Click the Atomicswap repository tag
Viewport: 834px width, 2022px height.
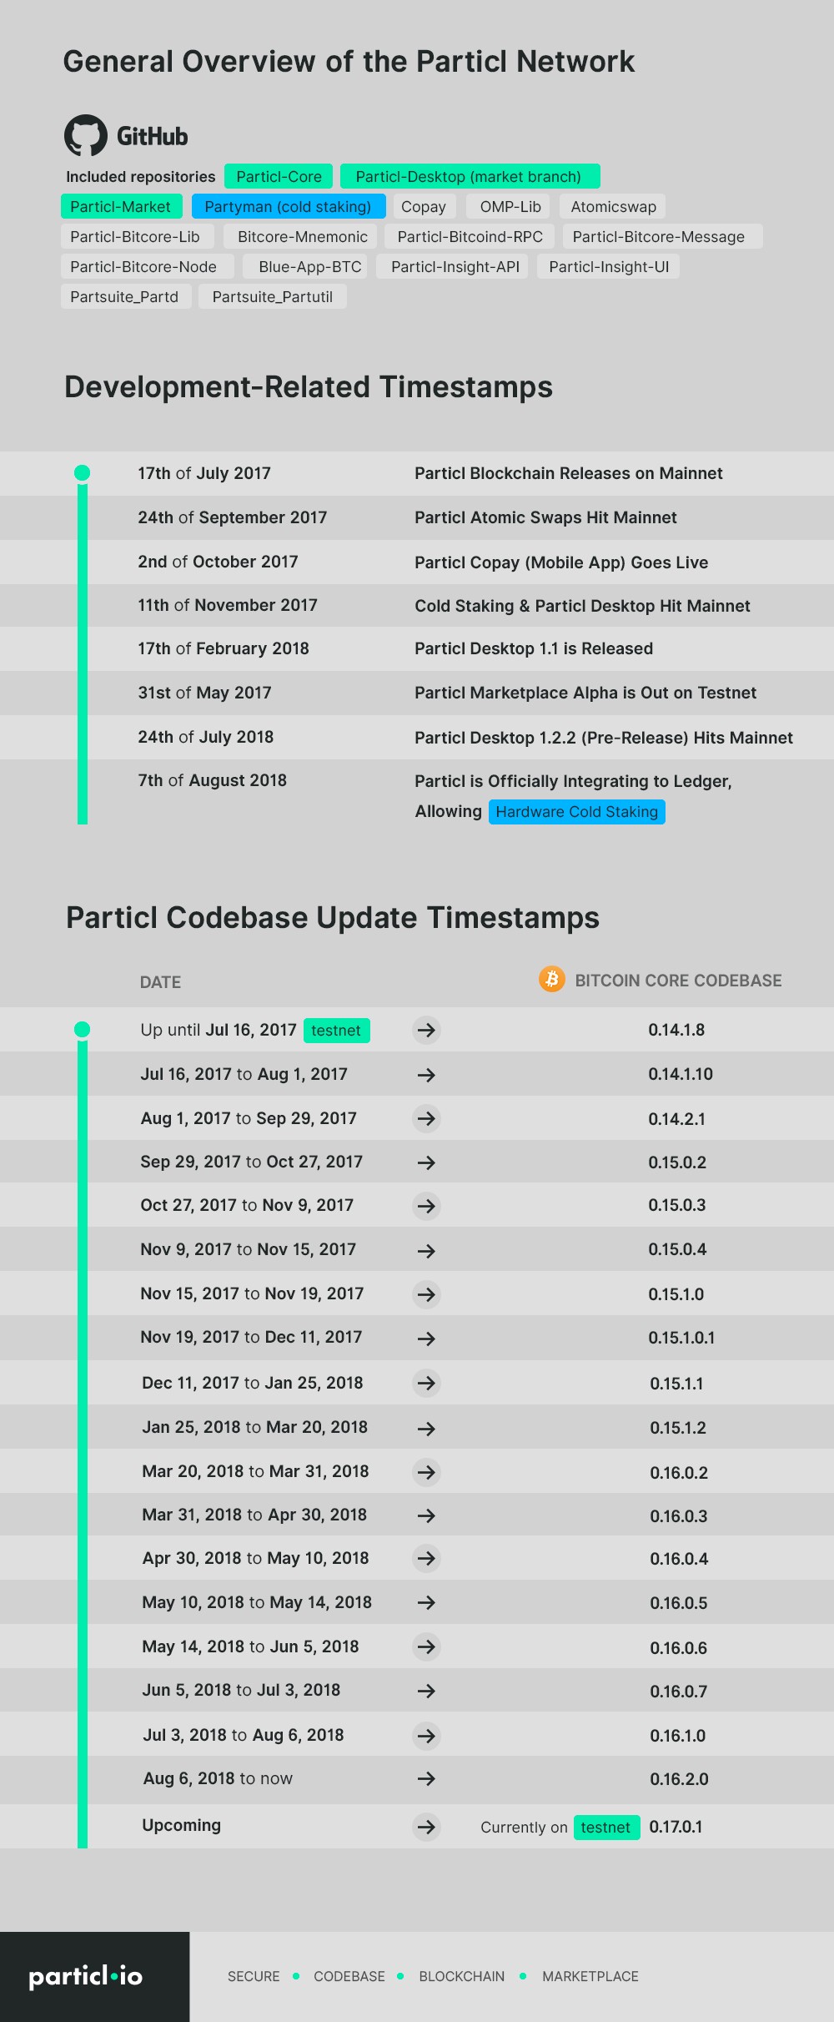[x=613, y=207]
